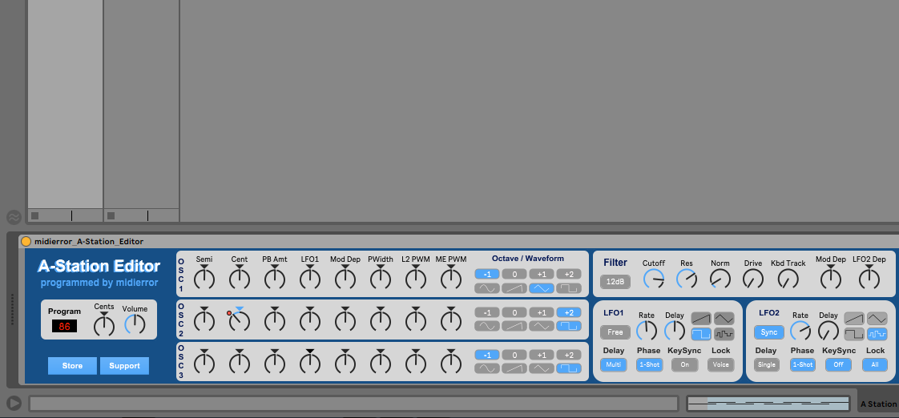
Task: Choose the sawtooth waveform for OSC 2
Action: (514, 326)
